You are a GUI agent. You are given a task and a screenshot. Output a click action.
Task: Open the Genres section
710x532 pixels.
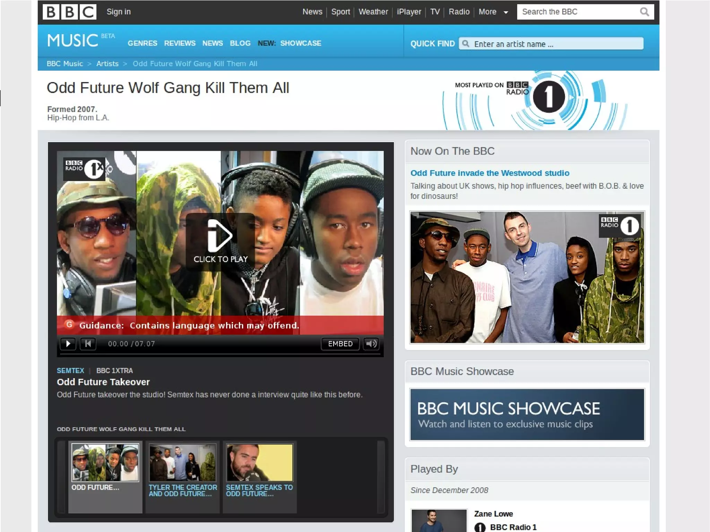(x=142, y=43)
